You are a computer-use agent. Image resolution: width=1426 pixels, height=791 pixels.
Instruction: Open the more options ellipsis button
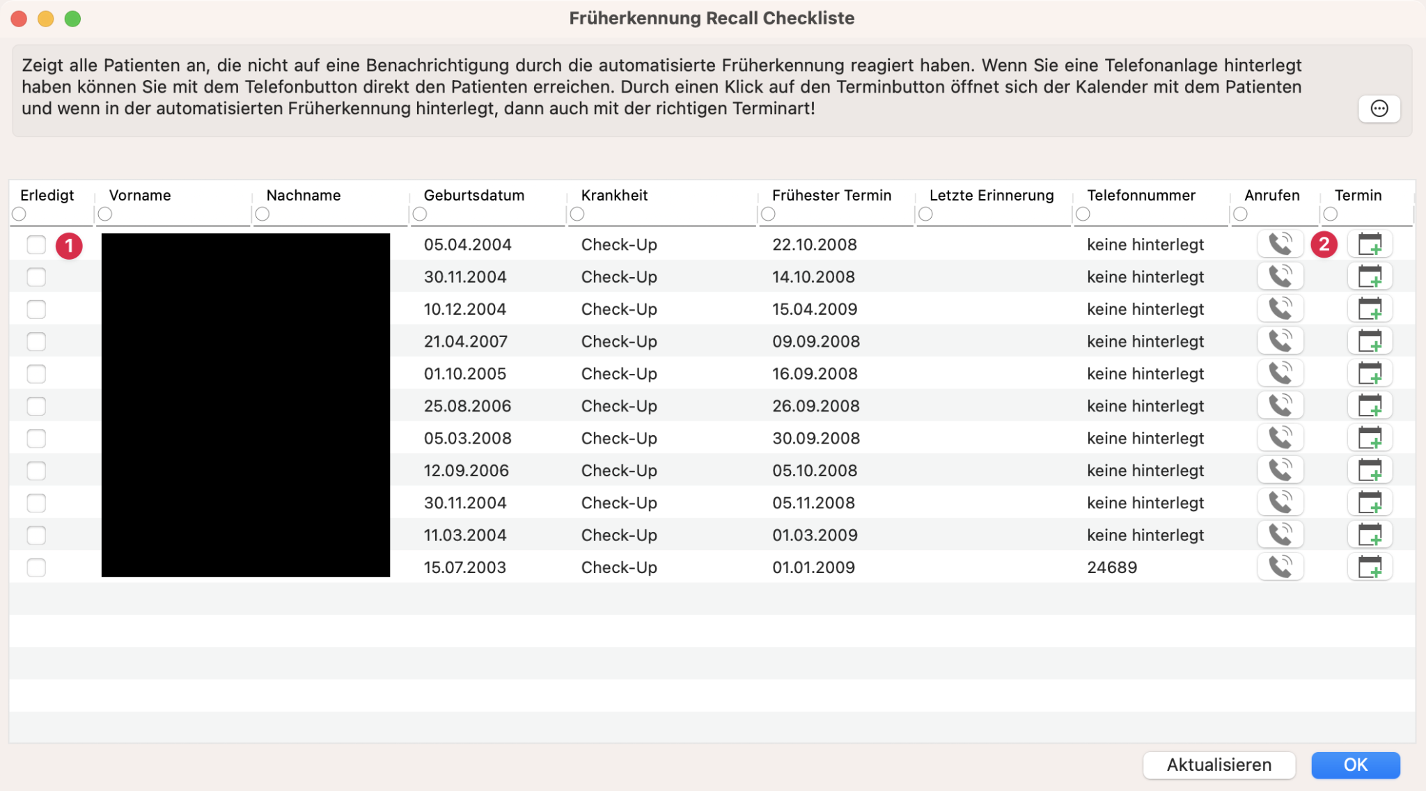coord(1379,109)
